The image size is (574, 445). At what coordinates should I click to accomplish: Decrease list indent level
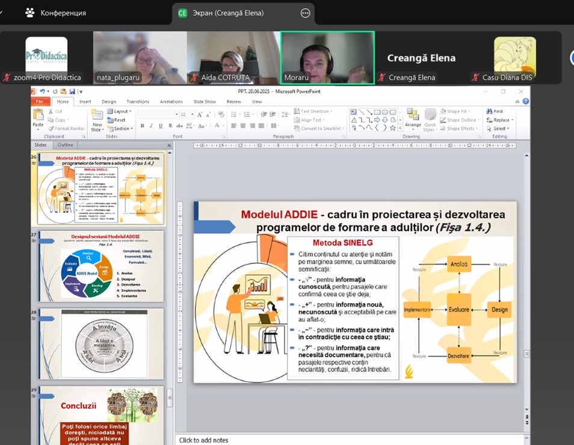point(264,115)
